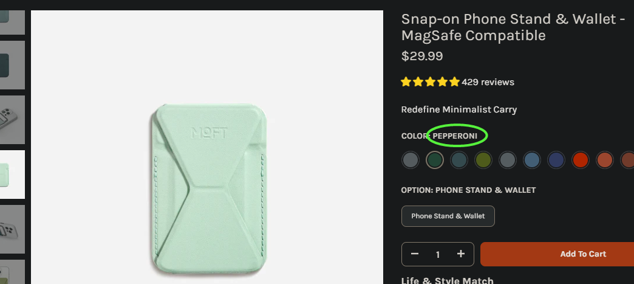This screenshot has height=284, width=634.
Task: Increase quantity with the plus icon
Action: click(x=460, y=254)
